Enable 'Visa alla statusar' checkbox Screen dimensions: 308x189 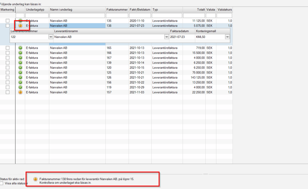coord(2,183)
